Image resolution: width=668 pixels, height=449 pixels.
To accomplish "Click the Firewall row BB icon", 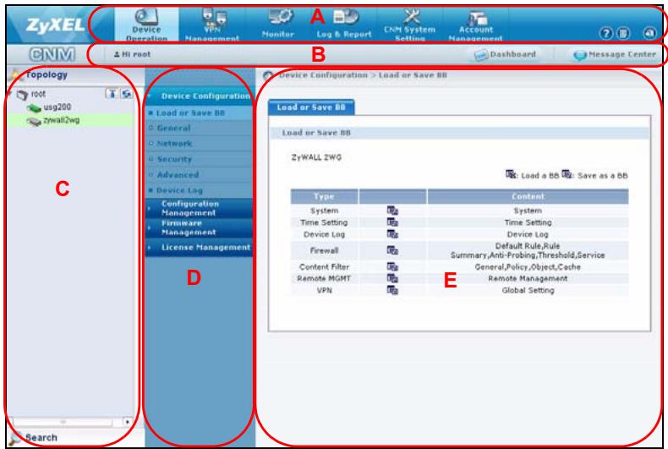I will click(392, 250).
